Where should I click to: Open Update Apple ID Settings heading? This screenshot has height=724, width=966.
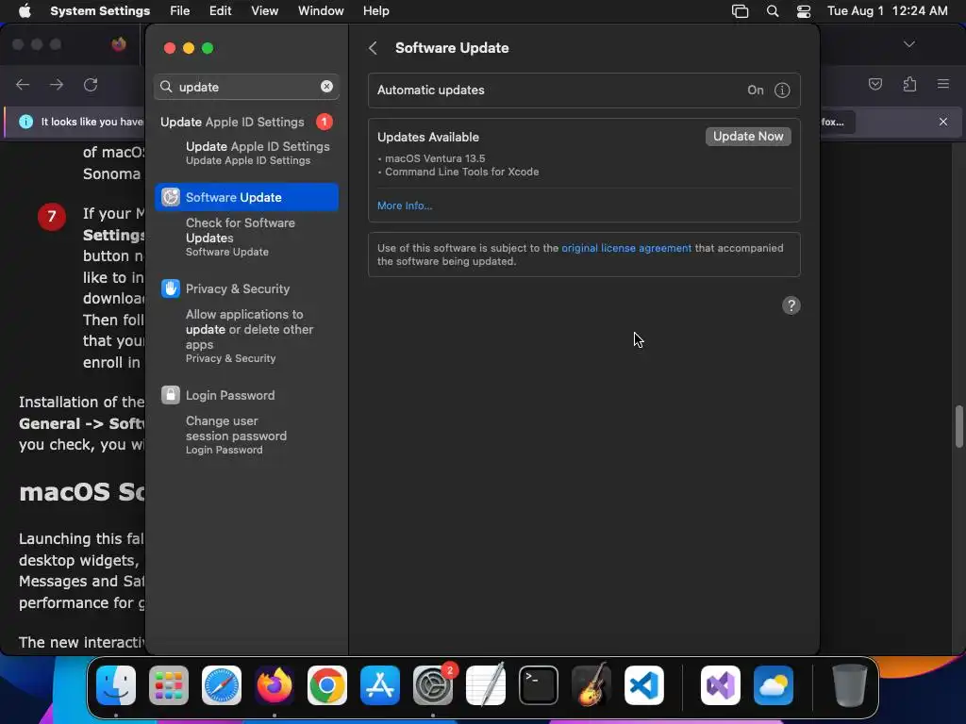(232, 122)
